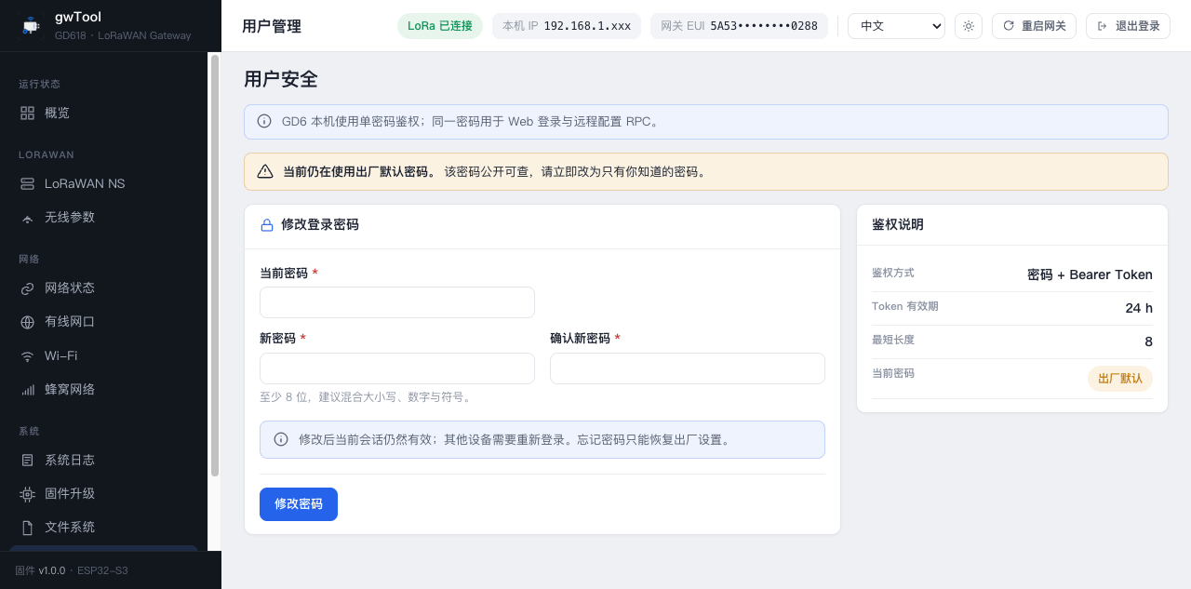Click the warning triangle icon in default-password alert
The height and width of the screenshot is (589, 1191).
pos(265,171)
